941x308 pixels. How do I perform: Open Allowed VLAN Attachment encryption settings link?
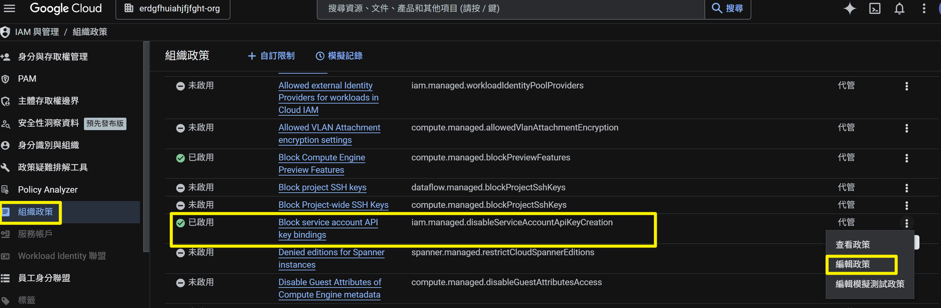pos(329,134)
